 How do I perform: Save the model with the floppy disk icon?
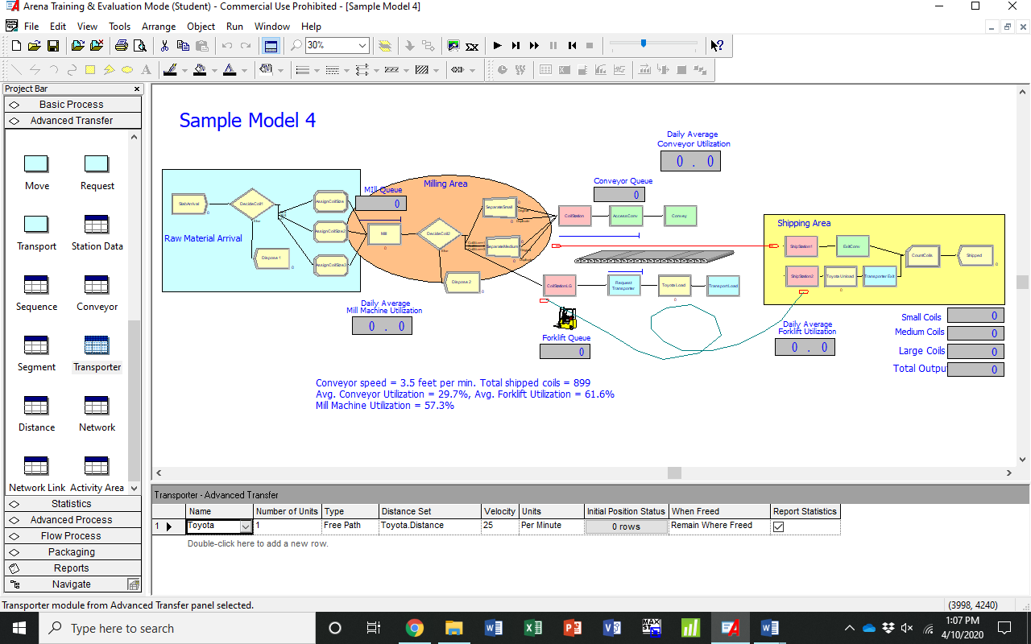coord(52,46)
